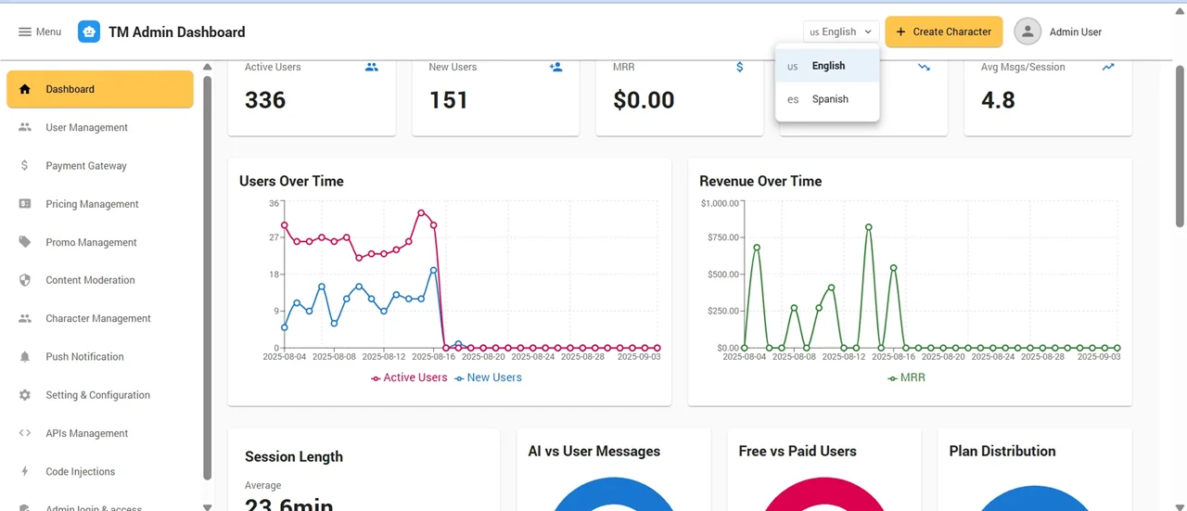The width and height of the screenshot is (1187, 511).
Task: Open the User Management sidebar item
Action: click(86, 128)
